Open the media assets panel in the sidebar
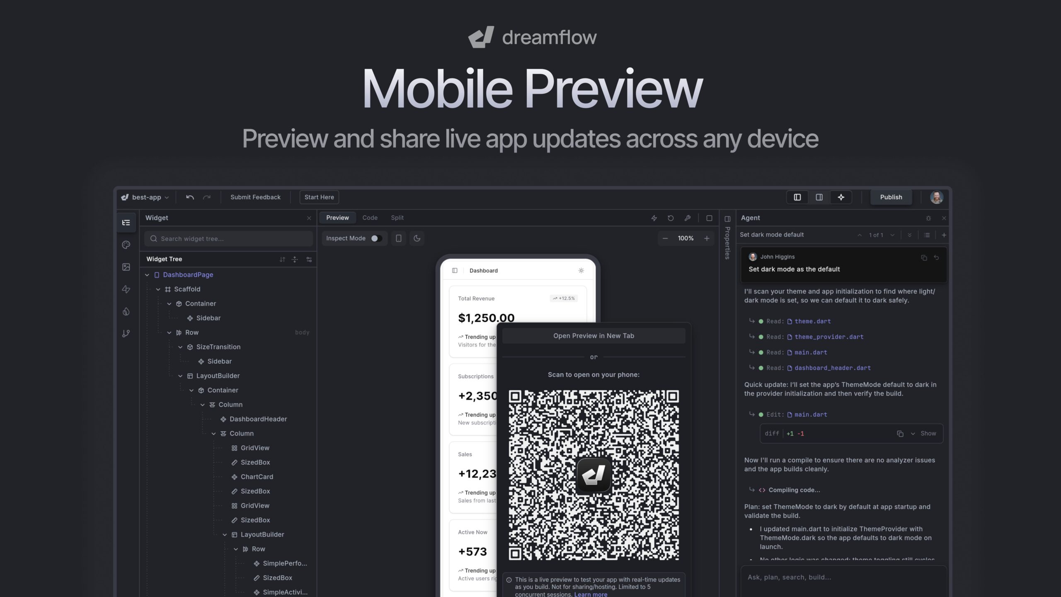1061x597 pixels. 126,267
